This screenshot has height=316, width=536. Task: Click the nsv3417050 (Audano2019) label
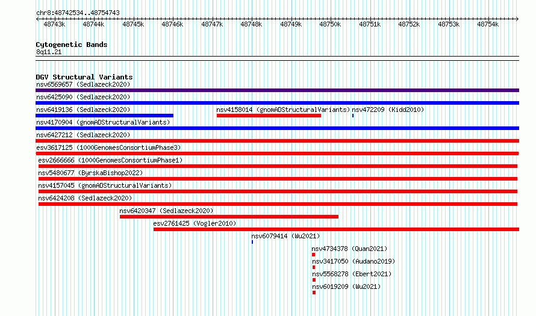tap(354, 261)
